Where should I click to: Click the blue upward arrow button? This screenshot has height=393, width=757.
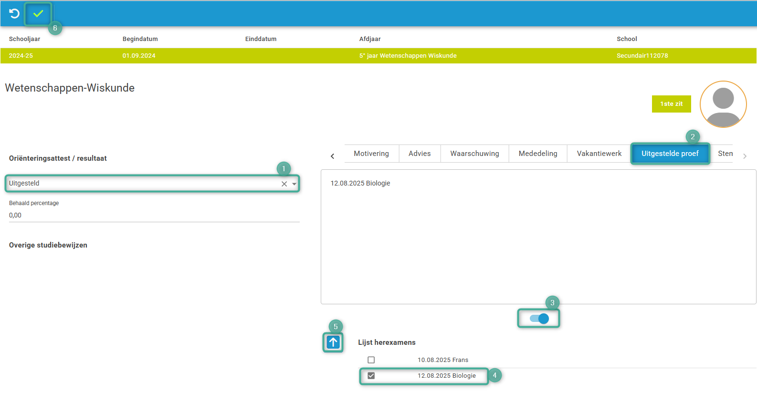(x=333, y=342)
